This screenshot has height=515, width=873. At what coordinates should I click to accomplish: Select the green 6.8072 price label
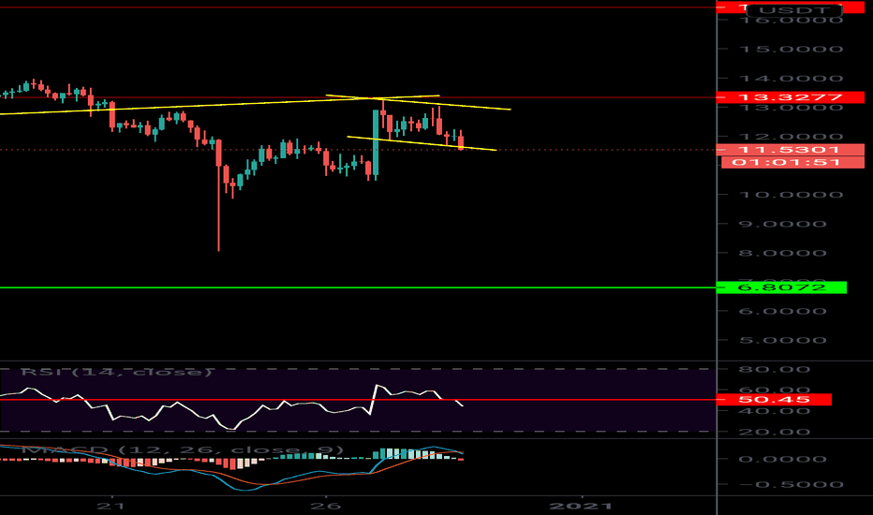[x=781, y=287]
